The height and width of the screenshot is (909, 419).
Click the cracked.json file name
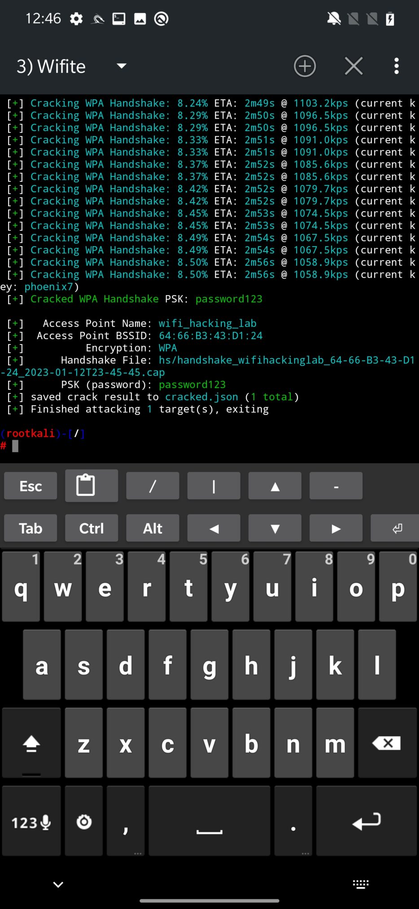point(201,397)
